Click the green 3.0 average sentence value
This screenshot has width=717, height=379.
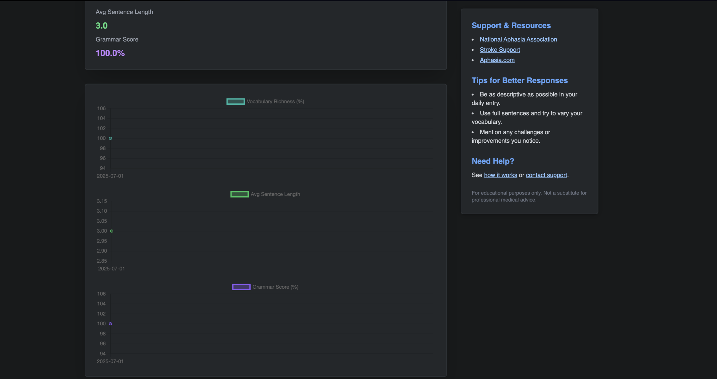(x=101, y=26)
